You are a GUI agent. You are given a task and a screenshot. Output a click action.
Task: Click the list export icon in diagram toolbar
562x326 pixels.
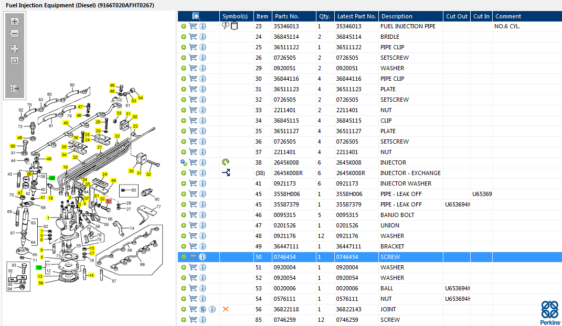point(15,89)
